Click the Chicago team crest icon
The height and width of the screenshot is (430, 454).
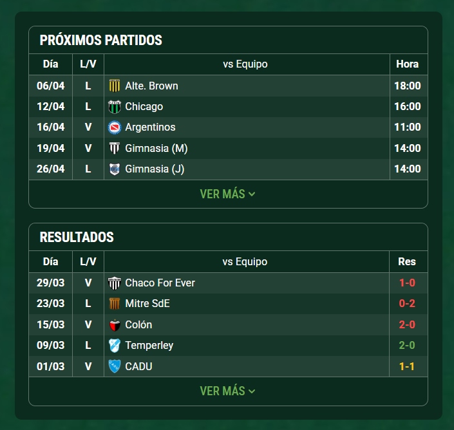(115, 107)
